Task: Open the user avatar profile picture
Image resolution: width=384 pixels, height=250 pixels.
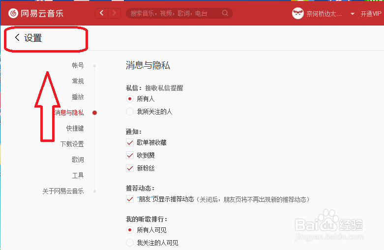Action: click(298, 13)
